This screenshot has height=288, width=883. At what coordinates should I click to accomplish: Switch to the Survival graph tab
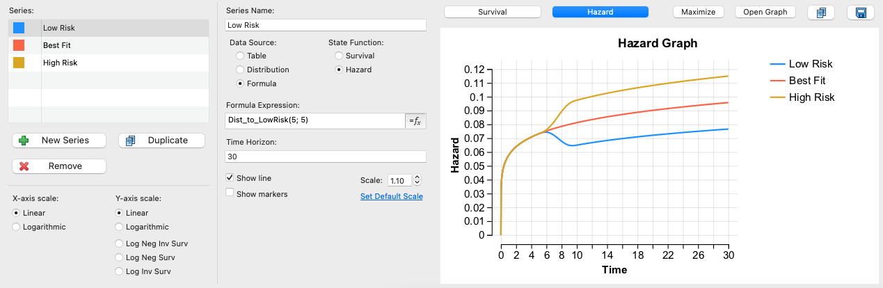(493, 12)
